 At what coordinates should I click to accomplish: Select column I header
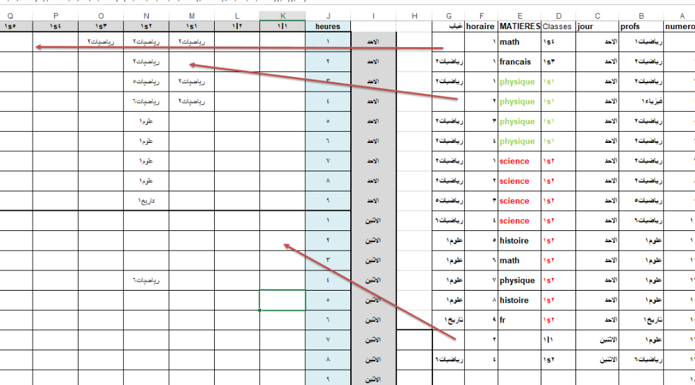click(373, 16)
